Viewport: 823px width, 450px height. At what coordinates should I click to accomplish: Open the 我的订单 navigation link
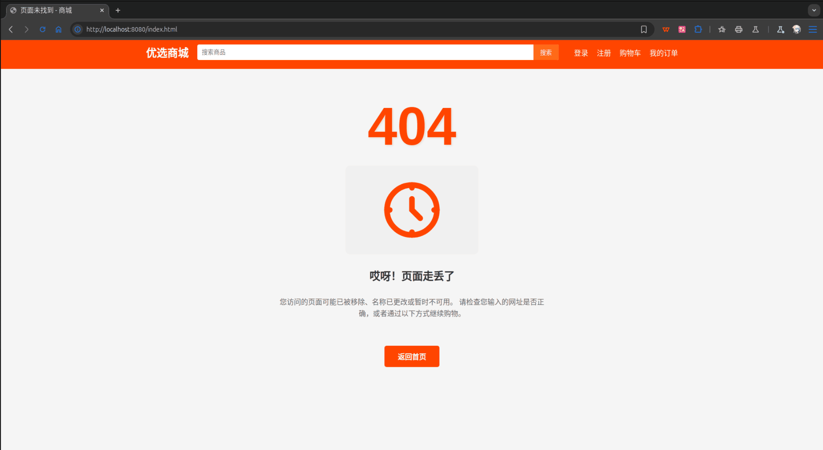pyautogui.click(x=664, y=53)
